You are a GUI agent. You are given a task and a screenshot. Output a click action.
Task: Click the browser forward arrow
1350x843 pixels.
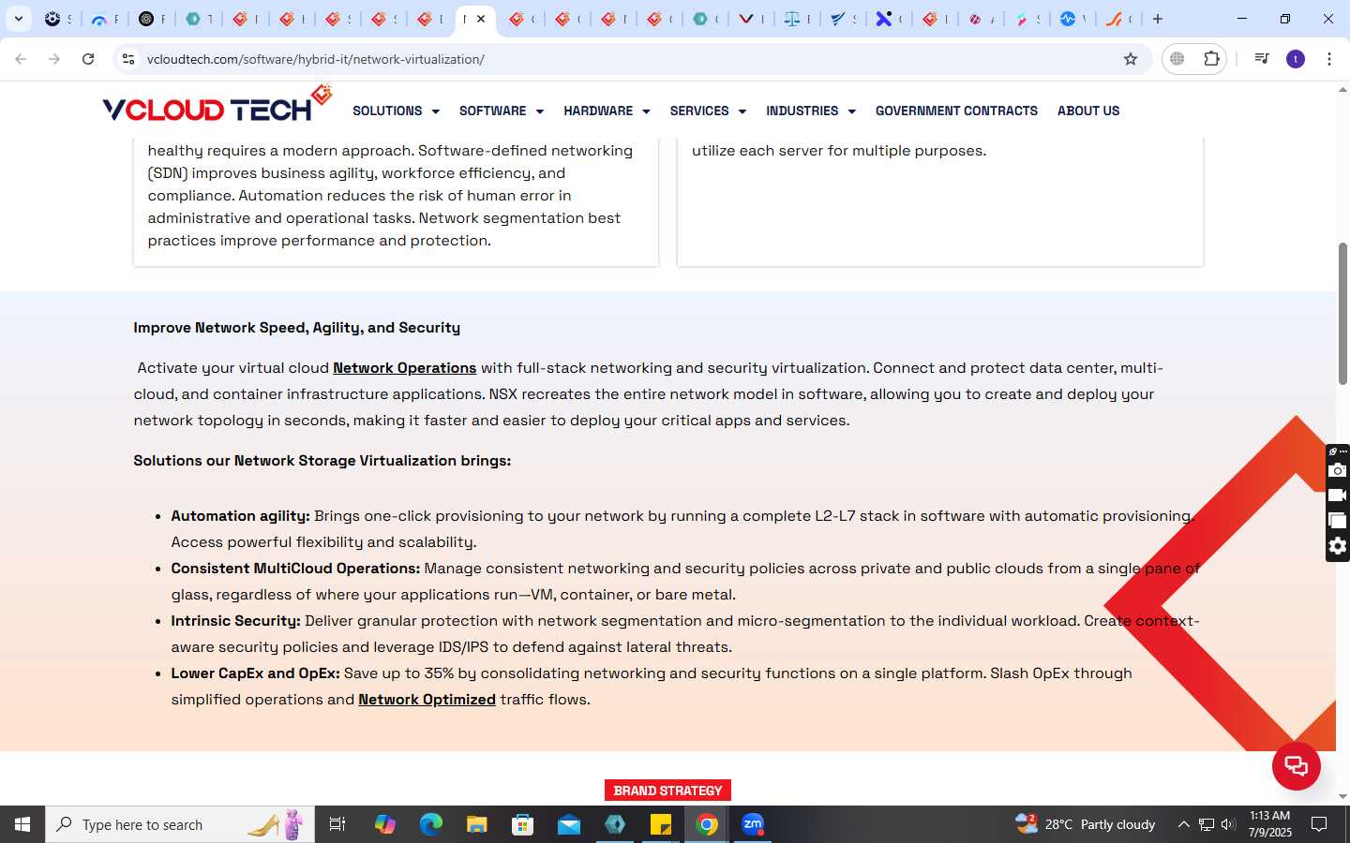pos(54,59)
